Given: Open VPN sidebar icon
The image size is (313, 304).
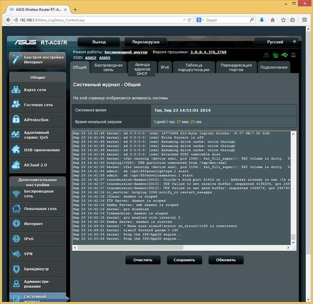Looking at the screenshot, I should pyautogui.click(x=16, y=253).
